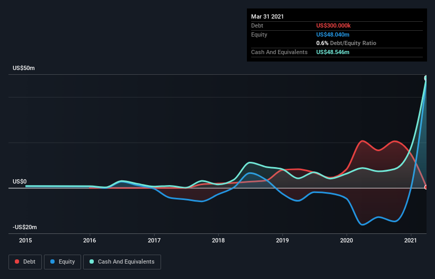Click the 2019 x-axis label
This screenshot has width=435, height=279.
pyautogui.click(x=282, y=240)
